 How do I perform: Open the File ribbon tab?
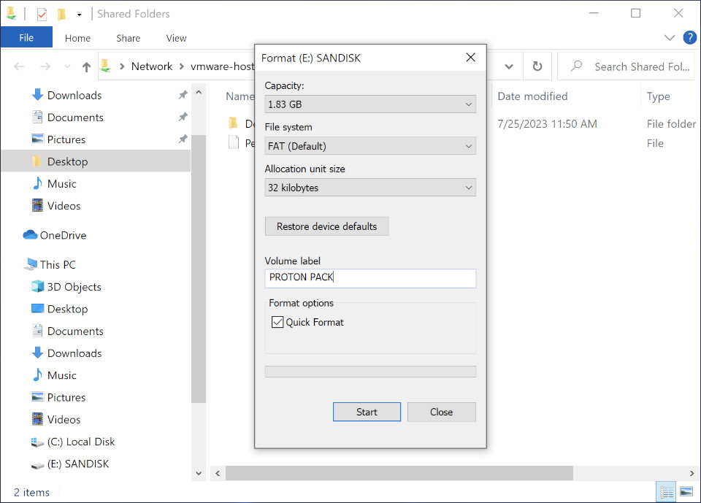pyautogui.click(x=26, y=37)
